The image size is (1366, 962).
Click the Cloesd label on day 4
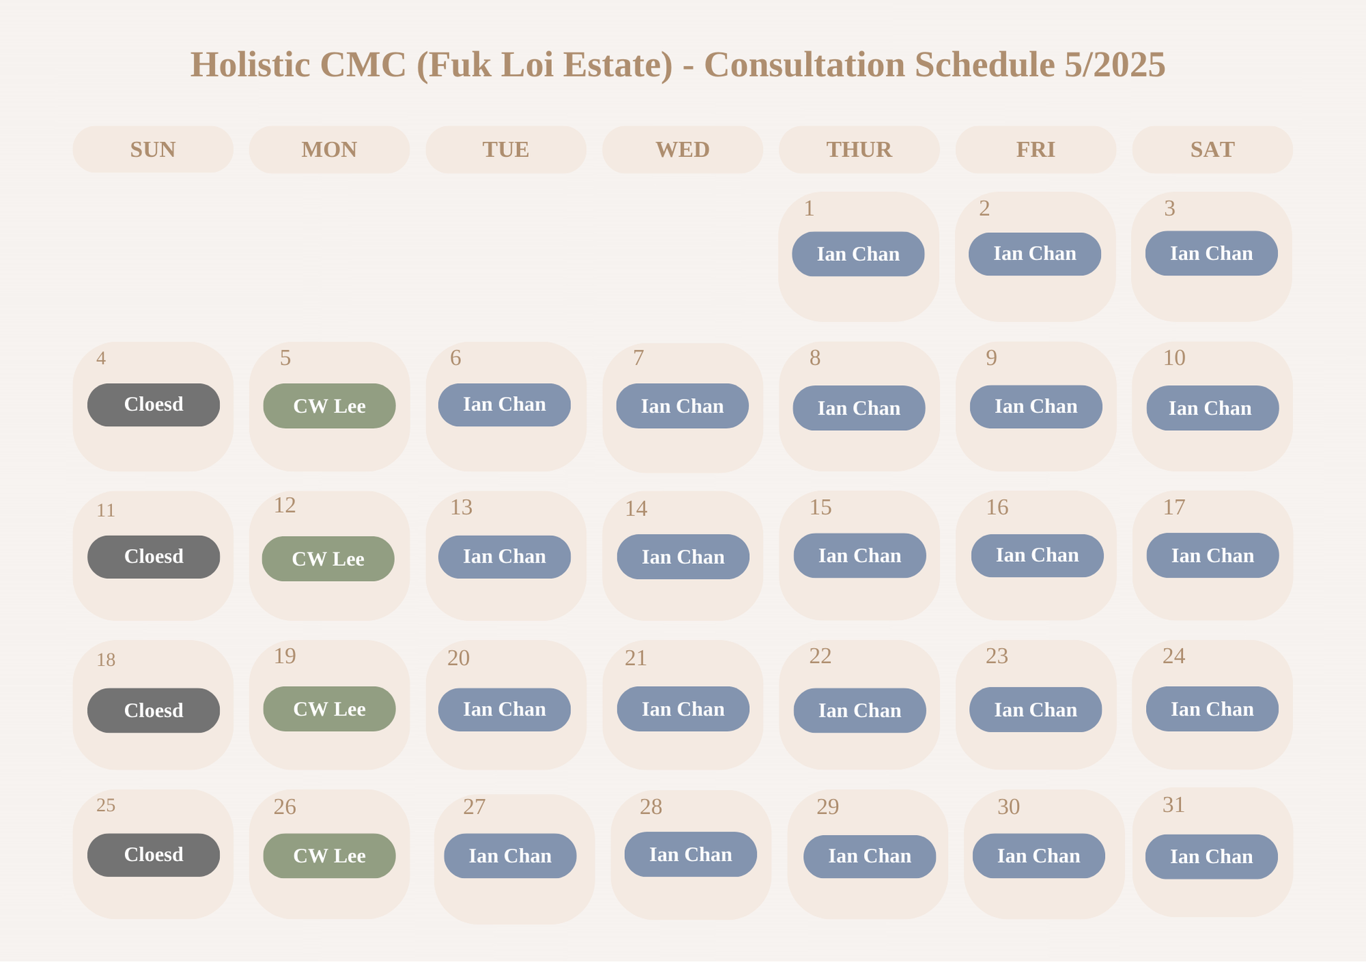pos(154,405)
